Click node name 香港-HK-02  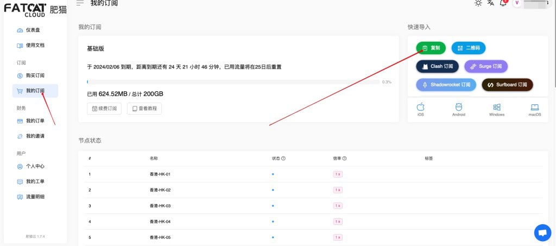(x=160, y=190)
